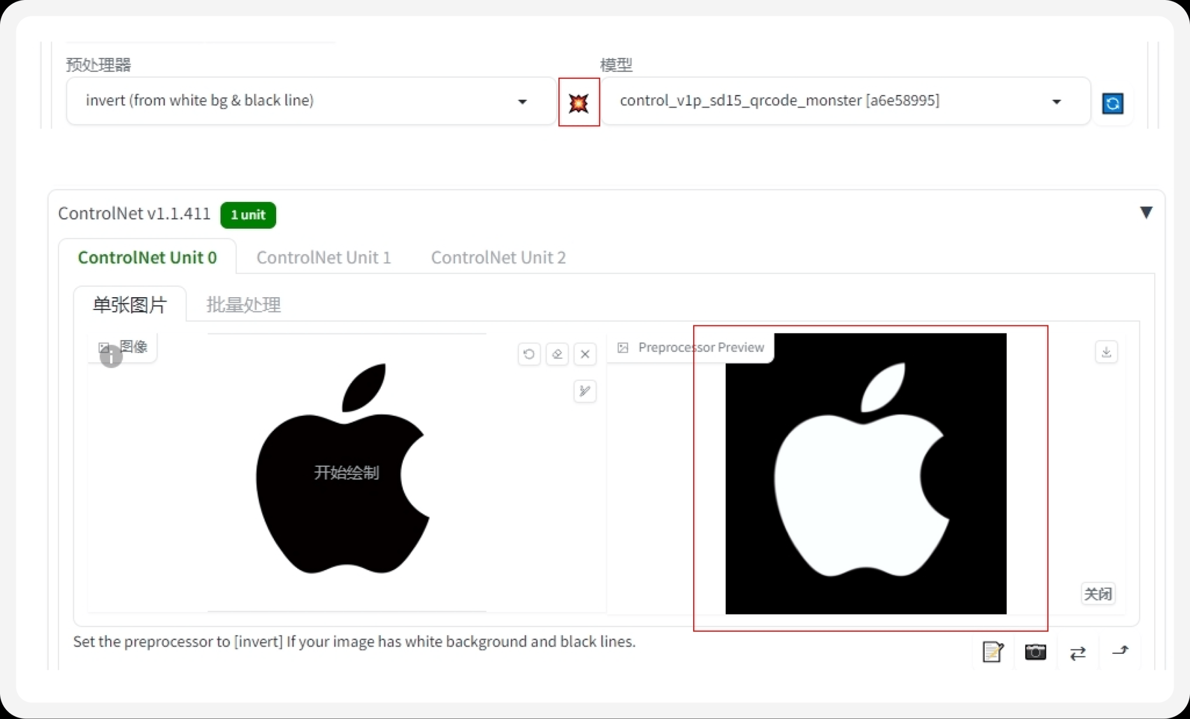Open the brush drawing tool
Image resolution: width=1190 pixels, height=719 pixels.
pyautogui.click(x=585, y=391)
